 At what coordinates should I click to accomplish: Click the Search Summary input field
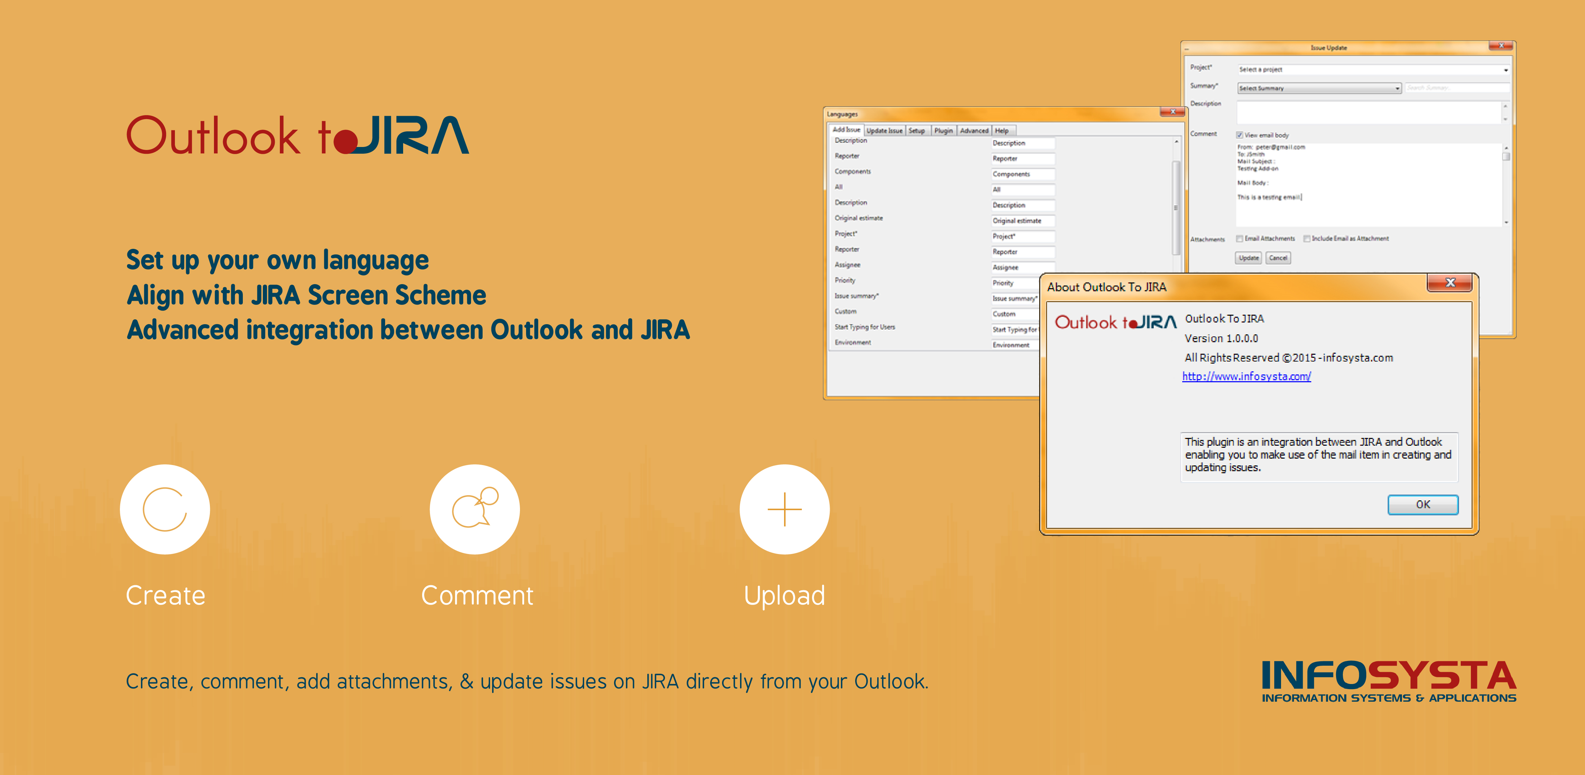click(x=1457, y=88)
